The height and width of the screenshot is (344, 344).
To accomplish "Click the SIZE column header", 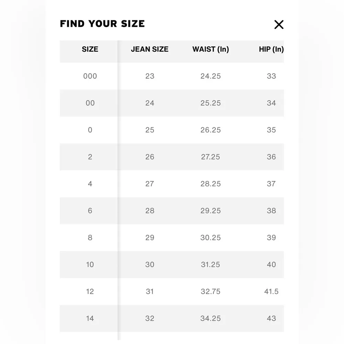I will (90, 49).
